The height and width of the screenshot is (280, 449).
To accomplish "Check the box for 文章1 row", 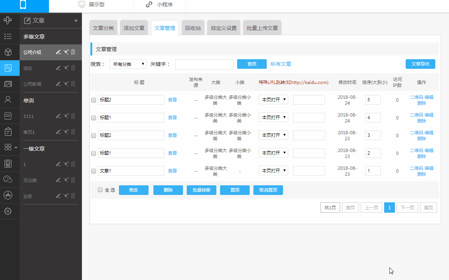I will 93,171.
